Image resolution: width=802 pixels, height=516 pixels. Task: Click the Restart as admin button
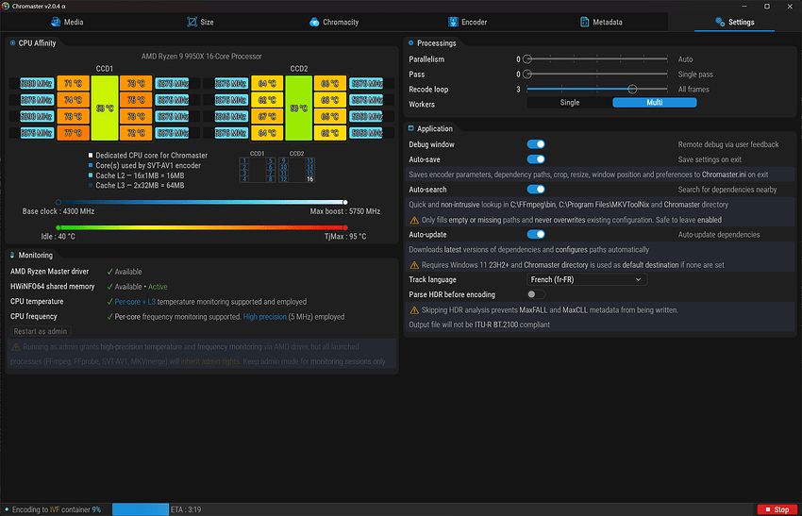(x=41, y=331)
